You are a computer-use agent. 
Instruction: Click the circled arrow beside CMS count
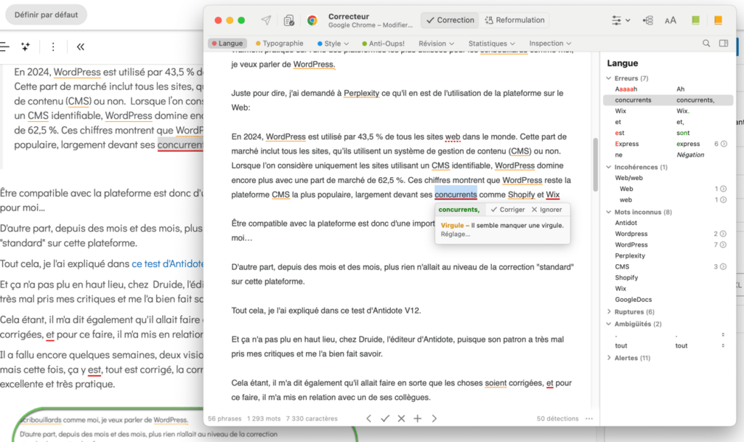click(723, 266)
